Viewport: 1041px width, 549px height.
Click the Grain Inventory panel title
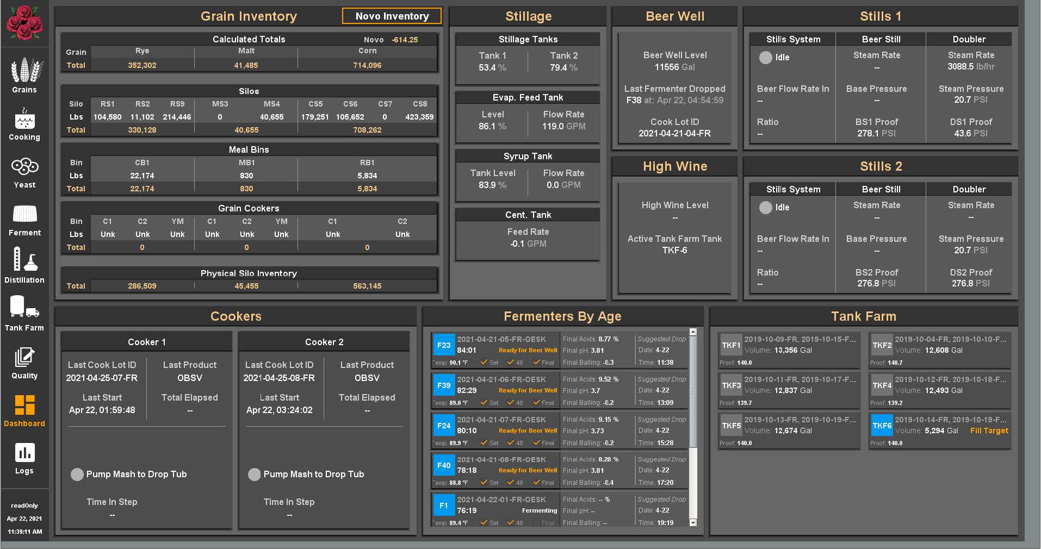click(x=249, y=16)
